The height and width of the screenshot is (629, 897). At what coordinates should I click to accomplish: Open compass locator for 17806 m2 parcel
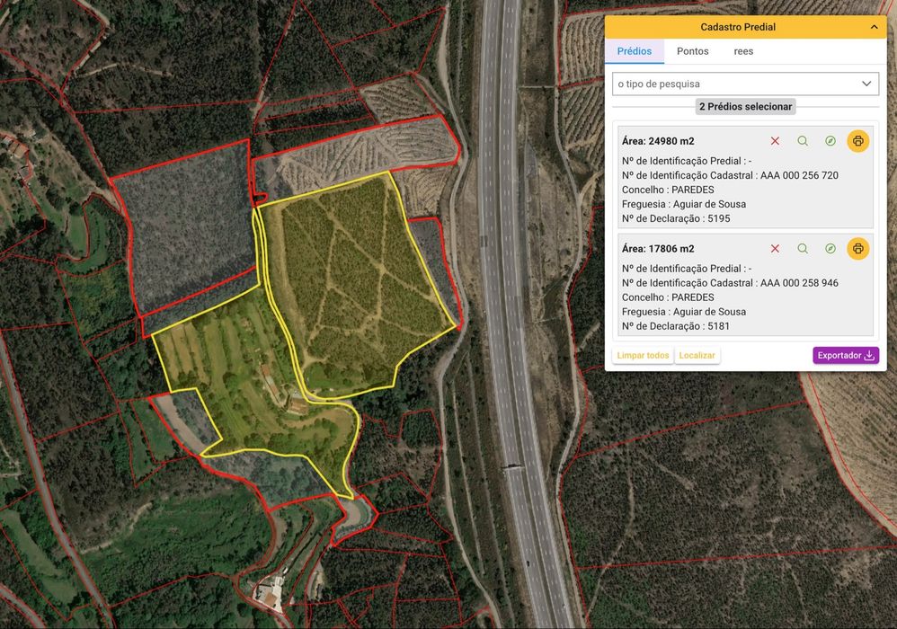(830, 249)
